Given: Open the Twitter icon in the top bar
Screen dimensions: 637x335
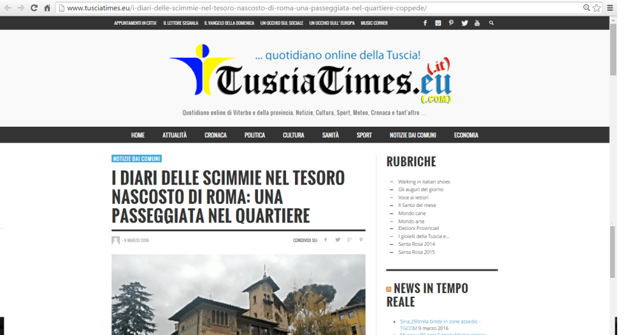Looking at the screenshot, I should (464, 23).
